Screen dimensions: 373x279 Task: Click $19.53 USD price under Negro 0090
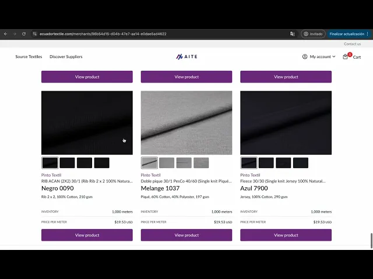124,222
